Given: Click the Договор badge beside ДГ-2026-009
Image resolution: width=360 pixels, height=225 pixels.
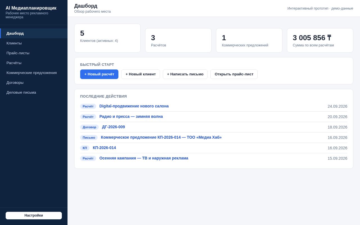Looking at the screenshot, I should (x=89, y=127).
